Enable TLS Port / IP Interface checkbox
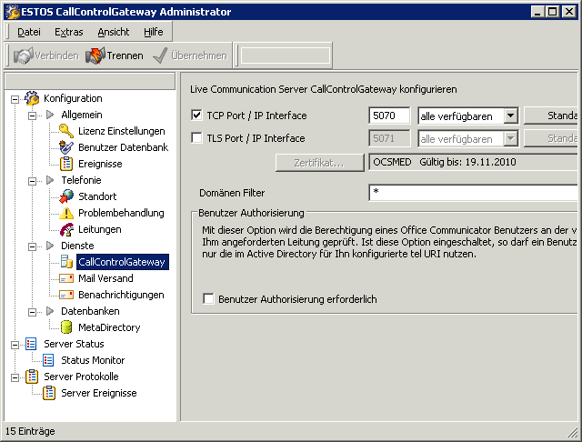Viewport: 582px width, 442px height. (196, 138)
